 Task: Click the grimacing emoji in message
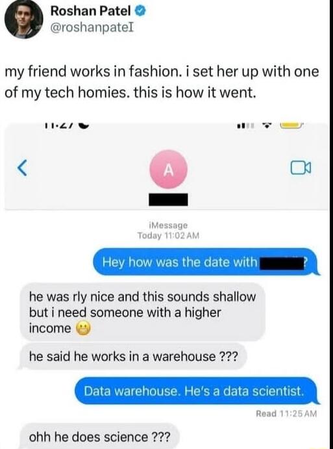pyautogui.click(x=83, y=328)
